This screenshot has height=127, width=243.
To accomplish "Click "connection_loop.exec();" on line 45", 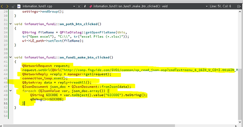I will pyautogui.click(x=45, y=78).
